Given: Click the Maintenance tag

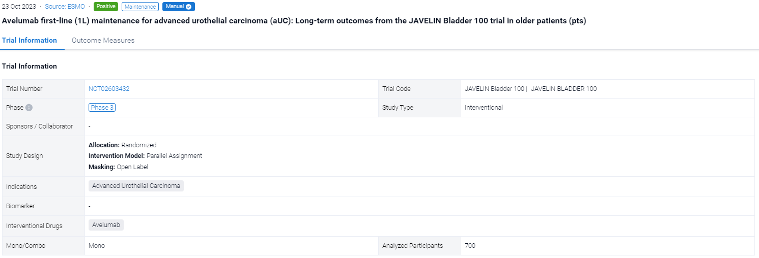Looking at the screenshot, I should [x=140, y=7].
